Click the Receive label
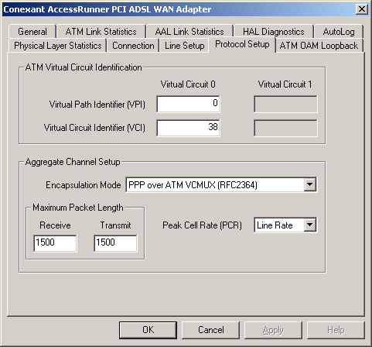372x347 pixels. [55, 225]
